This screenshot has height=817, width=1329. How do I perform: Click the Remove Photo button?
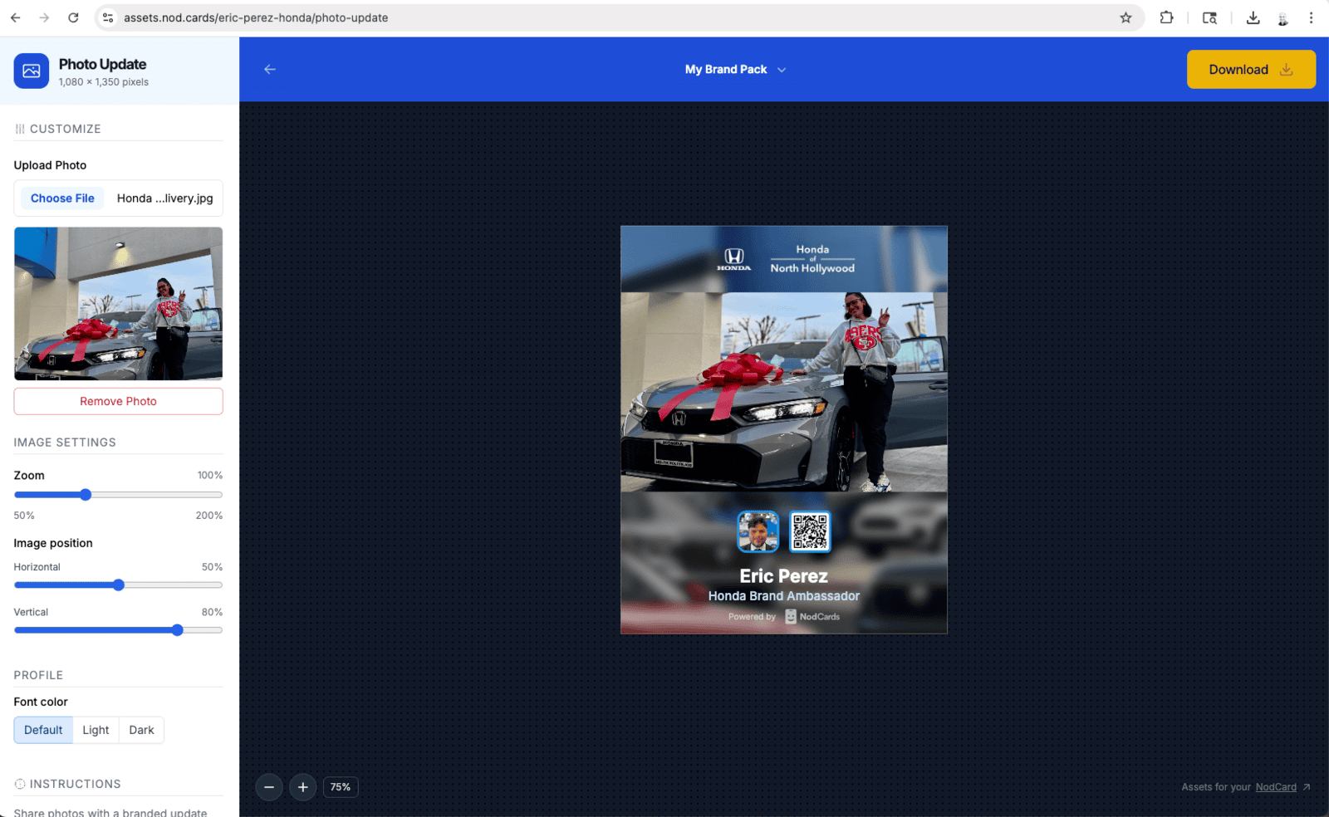coord(118,401)
